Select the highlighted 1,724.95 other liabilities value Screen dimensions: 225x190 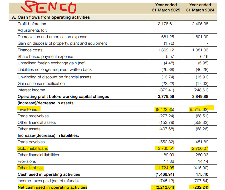point(166,168)
